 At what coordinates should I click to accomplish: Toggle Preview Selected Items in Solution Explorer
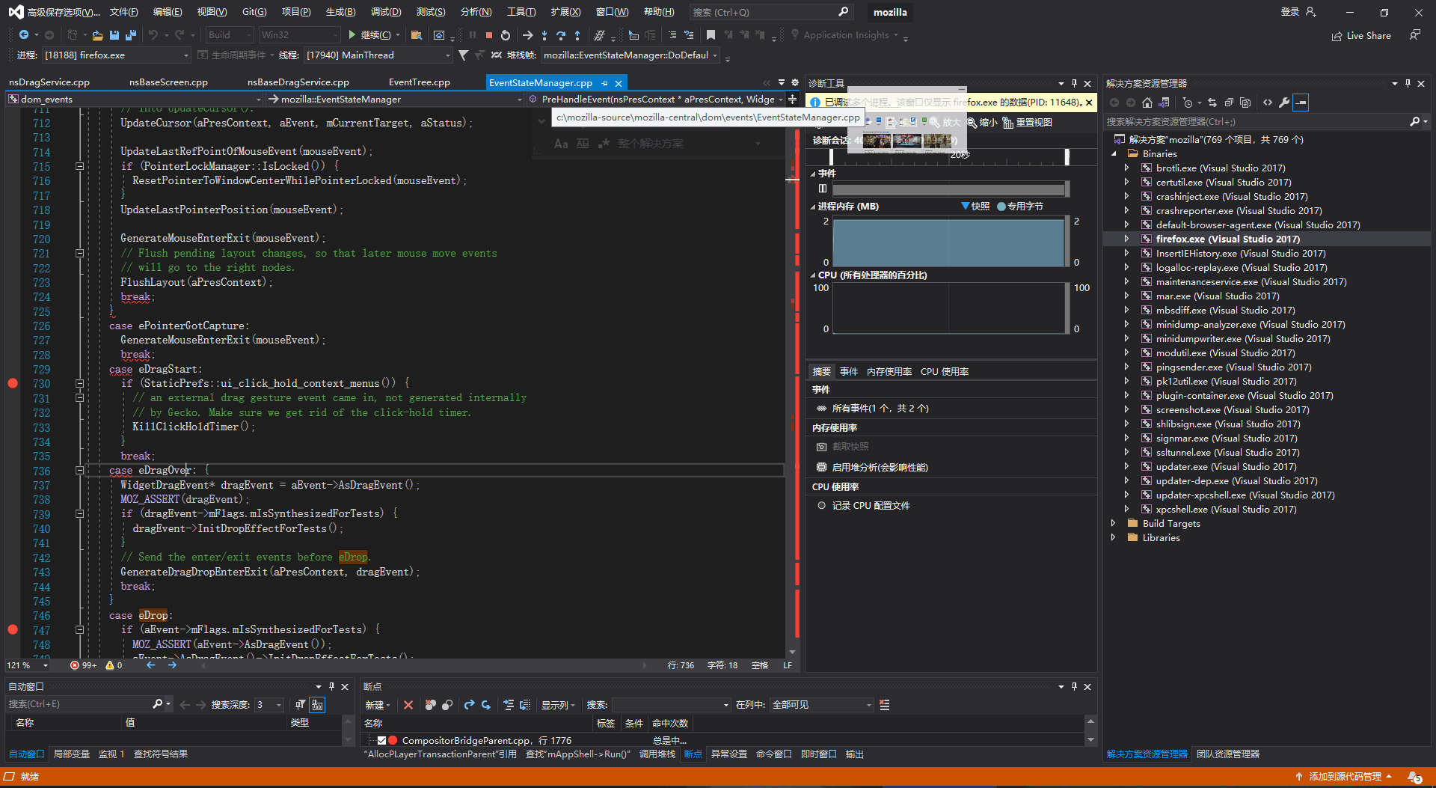[x=1301, y=103]
